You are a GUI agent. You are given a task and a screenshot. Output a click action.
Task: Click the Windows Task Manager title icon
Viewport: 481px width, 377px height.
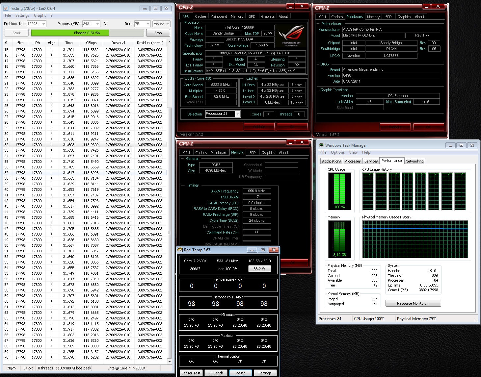(x=321, y=145)
